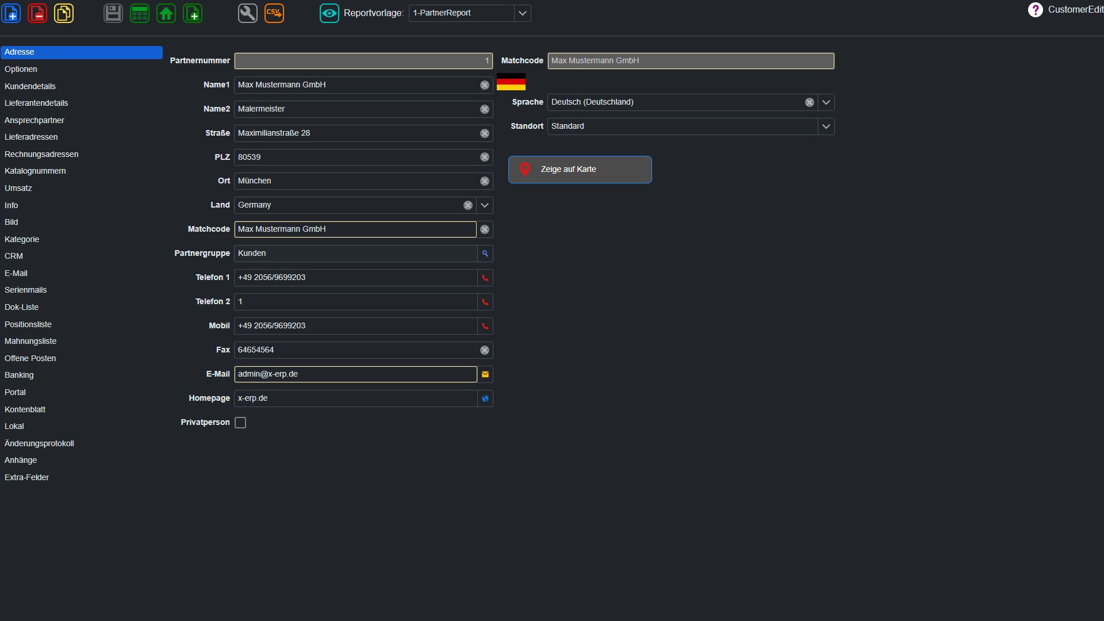Clear the Sprache selection with X icon

point(810,102)
